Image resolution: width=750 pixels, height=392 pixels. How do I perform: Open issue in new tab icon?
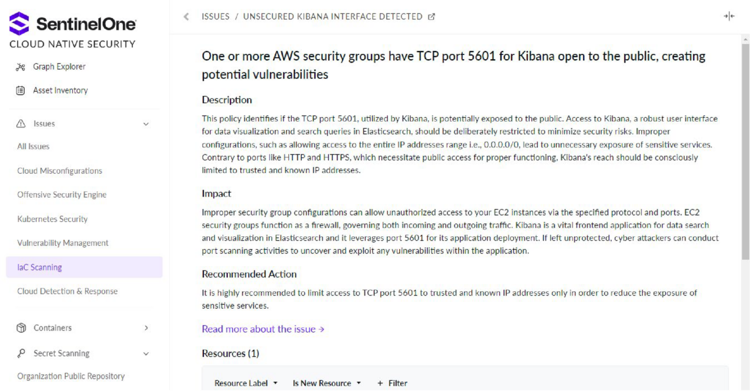click(432, 17)
